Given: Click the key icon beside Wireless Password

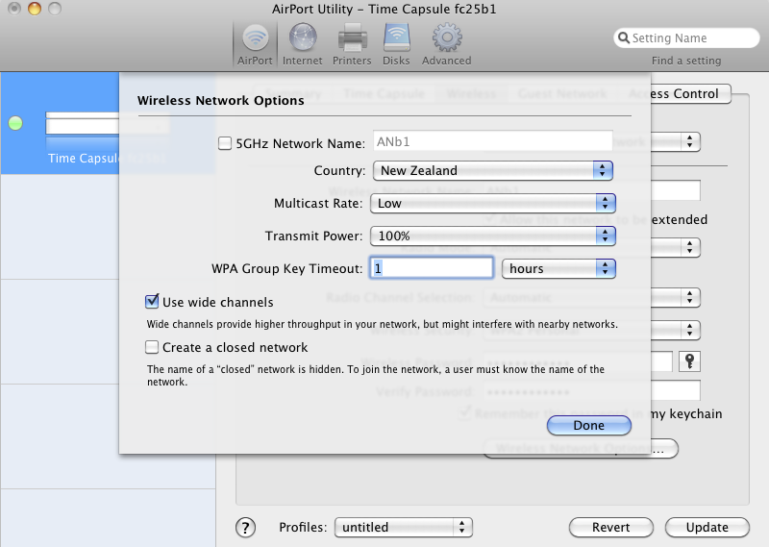Looking at the screenshot, I should pos(689,361).
